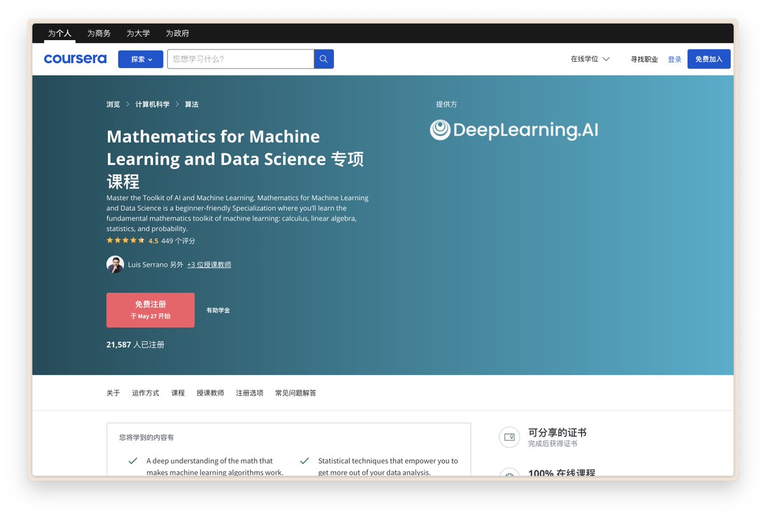Click first checkmark beside 'A deep understanding'
The width and height of the screenshot is (766, 517).
[133, 461]
